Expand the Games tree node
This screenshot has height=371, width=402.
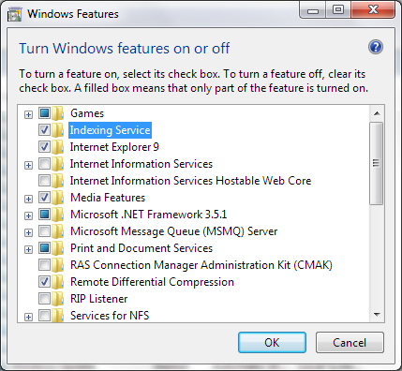point(28,114)
